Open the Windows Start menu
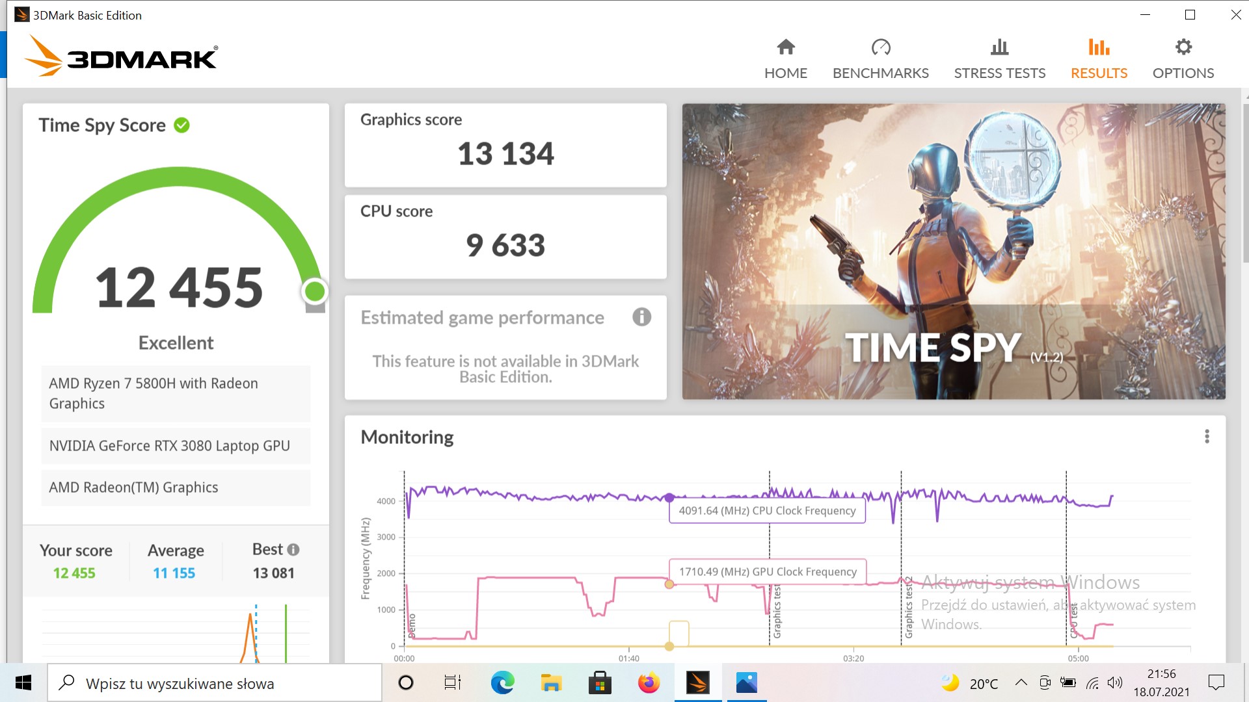 pos(23,682)
